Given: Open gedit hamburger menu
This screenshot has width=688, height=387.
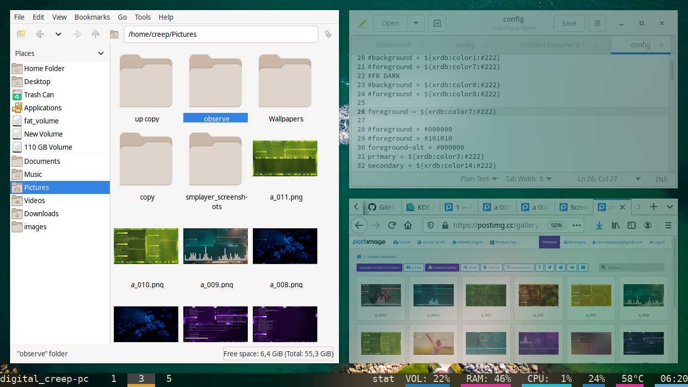Looking at the screenshot, I should 597,23.
